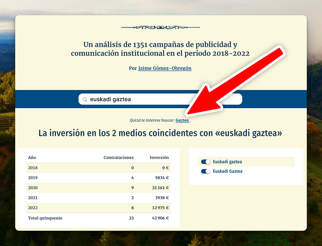Toggle off the 'Euskadi gaztea' lowercase switch

205,162
